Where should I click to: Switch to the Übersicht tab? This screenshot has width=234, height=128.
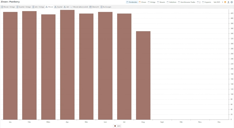(94, 7)
